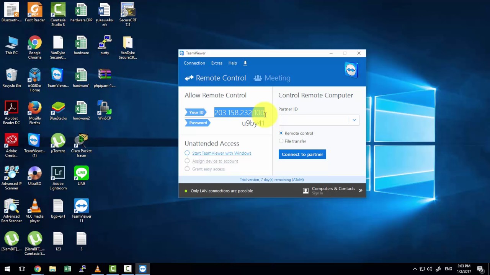Switch to the Meeting tab
The height and width of the screenshot is (275, 490).
pyautogui.click(x=272, y=78)
